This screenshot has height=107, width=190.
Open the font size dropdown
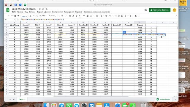64,16
